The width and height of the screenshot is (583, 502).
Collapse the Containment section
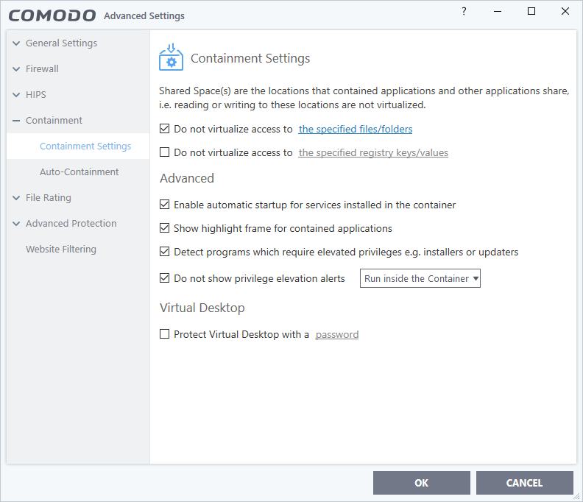click(17, 121)
